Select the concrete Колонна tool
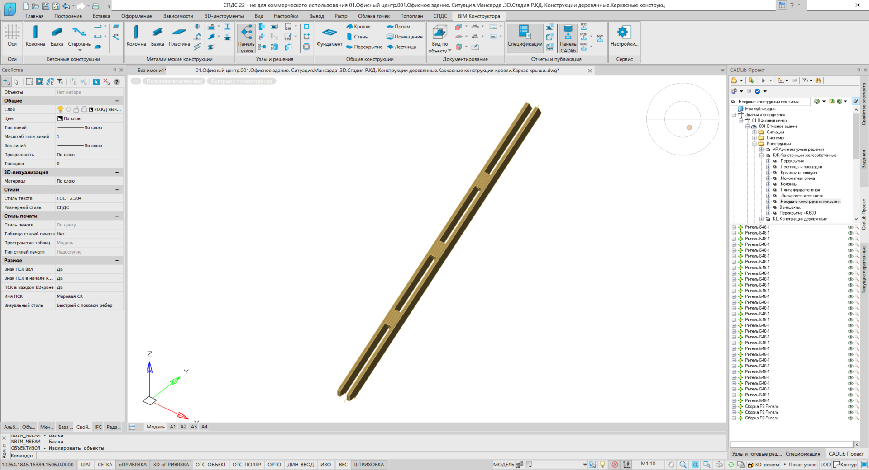869x470 pixels. coord(35,36)
